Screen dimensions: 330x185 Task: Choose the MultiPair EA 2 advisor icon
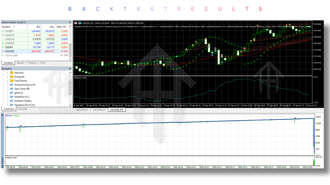click(x=12, y=97)
